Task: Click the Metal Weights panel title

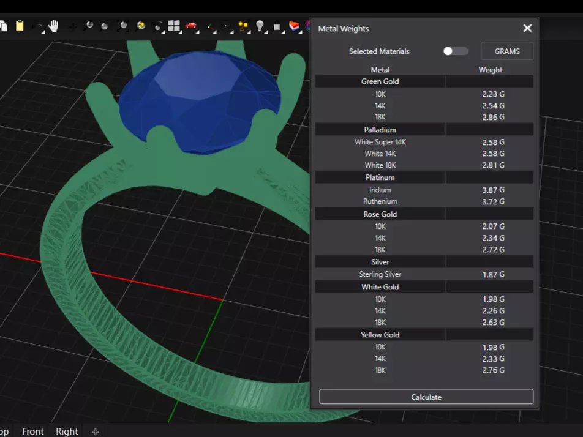Action: [x=343, y=29]
